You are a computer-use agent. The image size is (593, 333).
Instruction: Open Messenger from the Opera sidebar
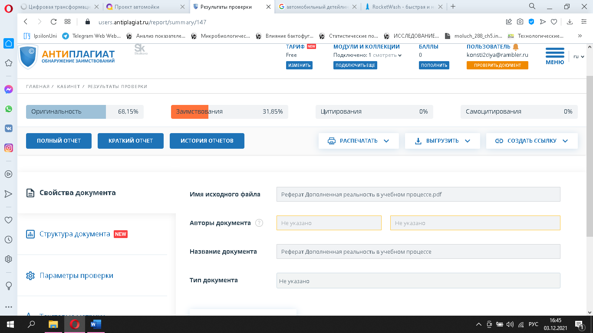(x=8, y=89)
